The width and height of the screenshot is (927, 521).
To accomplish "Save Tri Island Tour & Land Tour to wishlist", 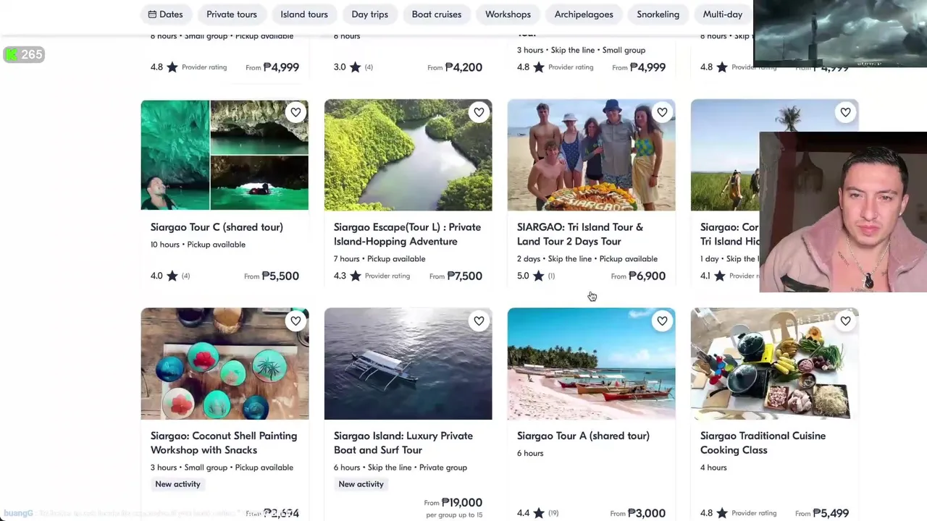I will coord(662,112).
